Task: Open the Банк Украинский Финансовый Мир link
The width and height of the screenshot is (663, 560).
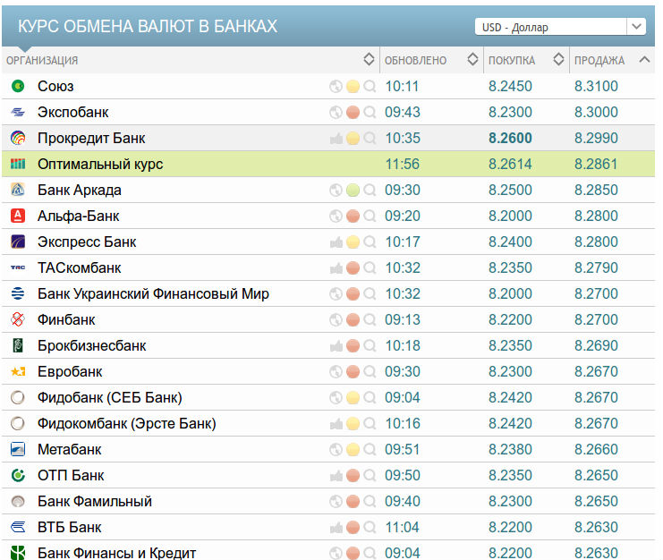Action: tap(153, 293)
